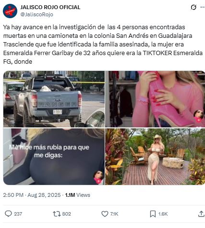Click the 1.1M Views counter

78,195
